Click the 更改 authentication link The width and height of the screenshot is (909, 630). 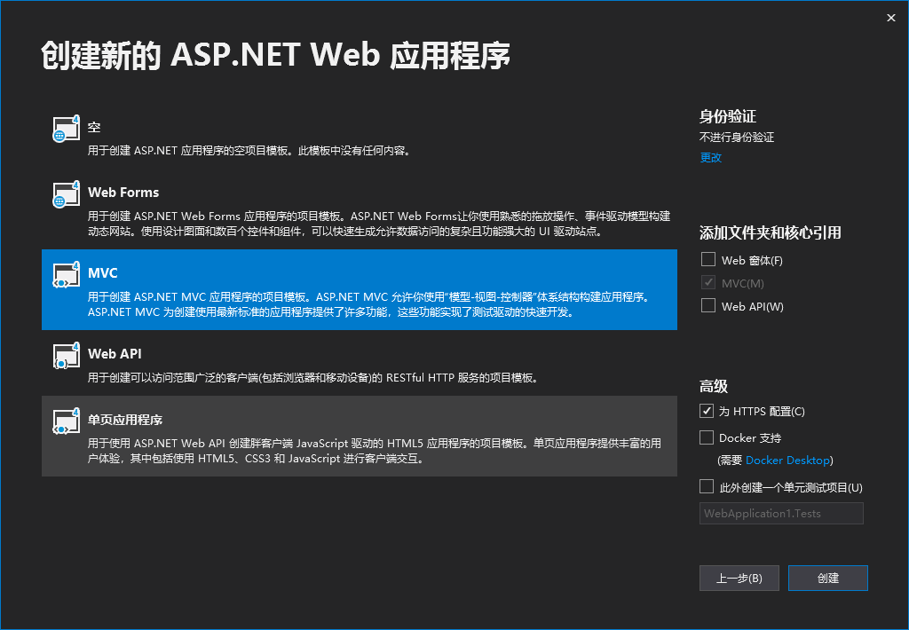click(711, 158)
